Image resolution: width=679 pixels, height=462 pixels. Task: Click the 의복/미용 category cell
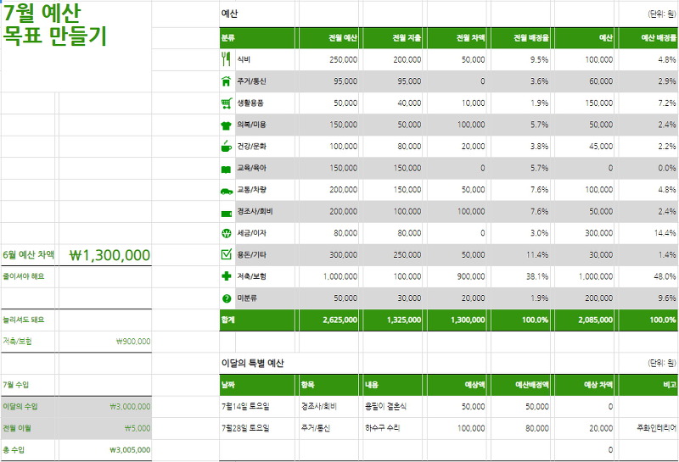(x=266, y=125)
